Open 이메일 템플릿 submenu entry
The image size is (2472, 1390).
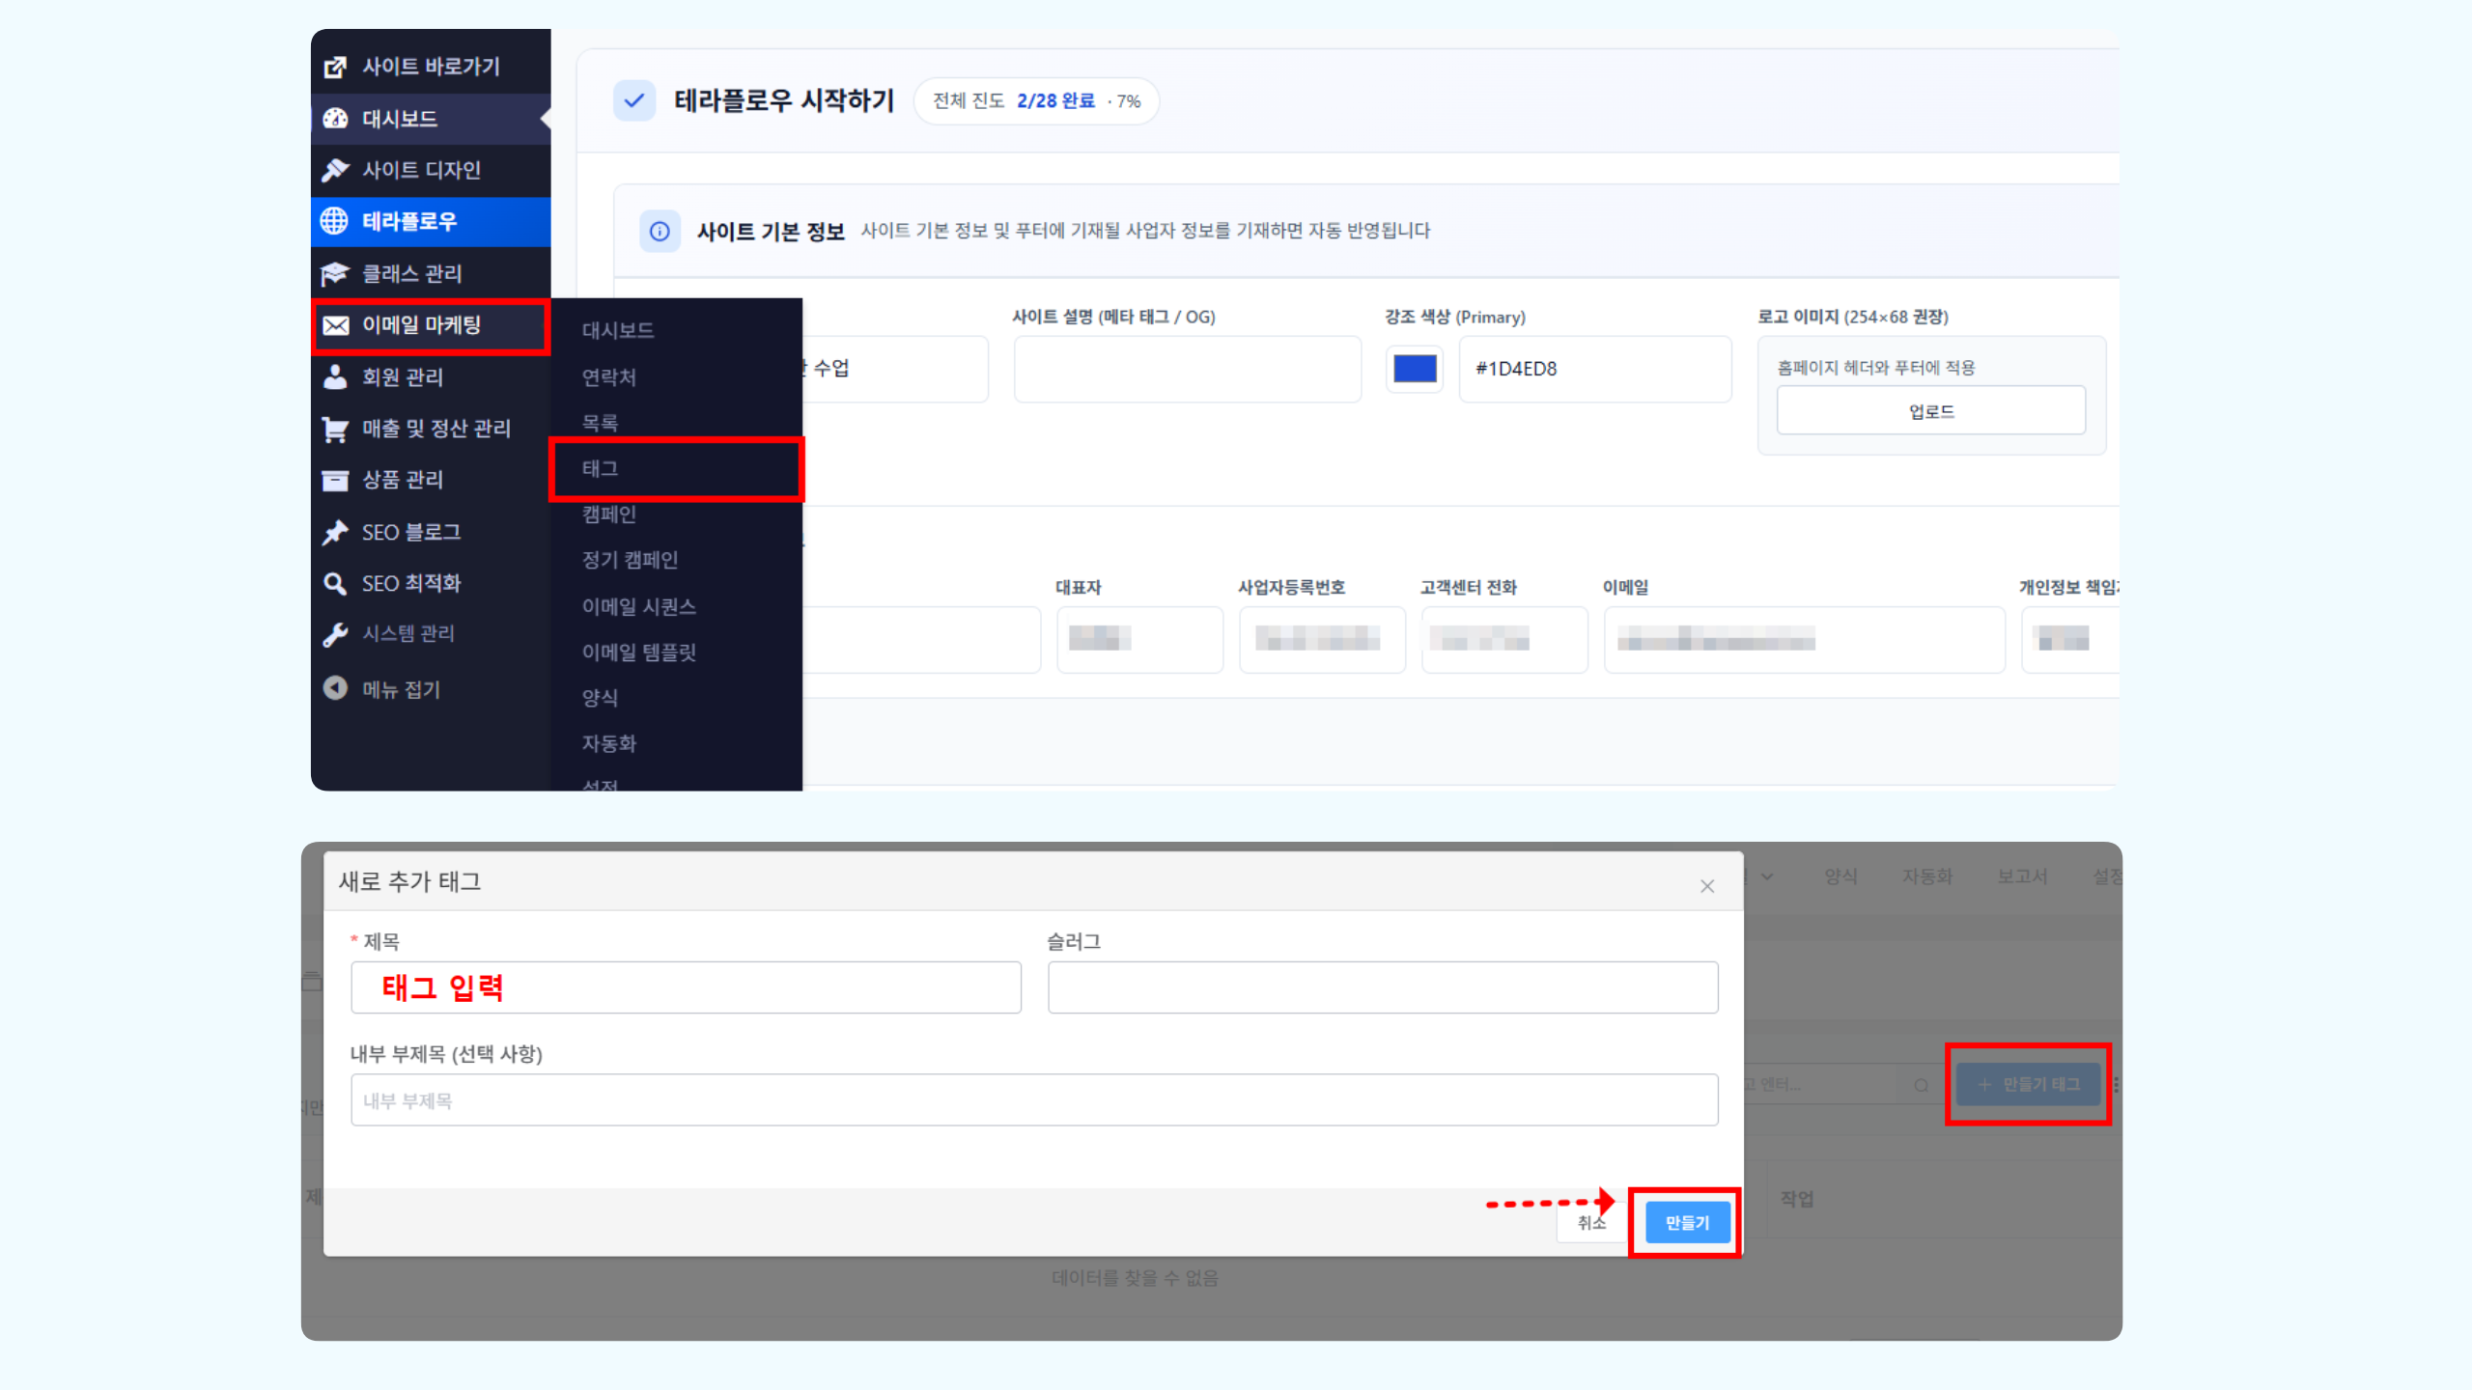click(x=638, y=653)
